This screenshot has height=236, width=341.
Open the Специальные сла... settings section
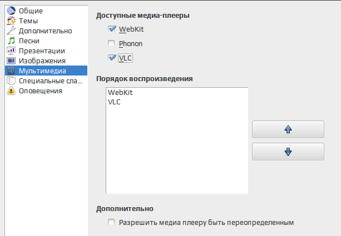(46, 81)
